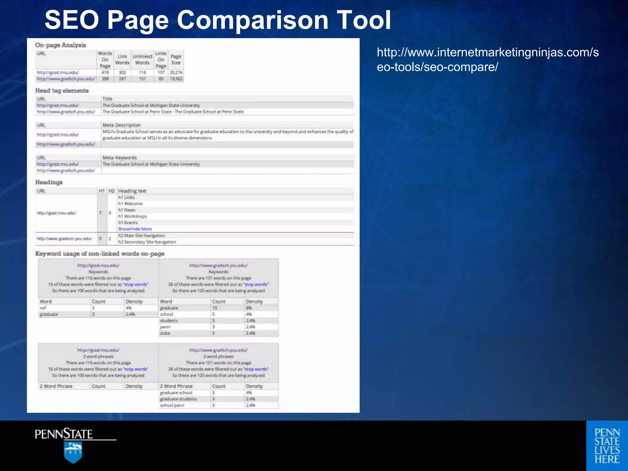
Task: Select the "Unlinked Words" column header
Action: [142, 59]
